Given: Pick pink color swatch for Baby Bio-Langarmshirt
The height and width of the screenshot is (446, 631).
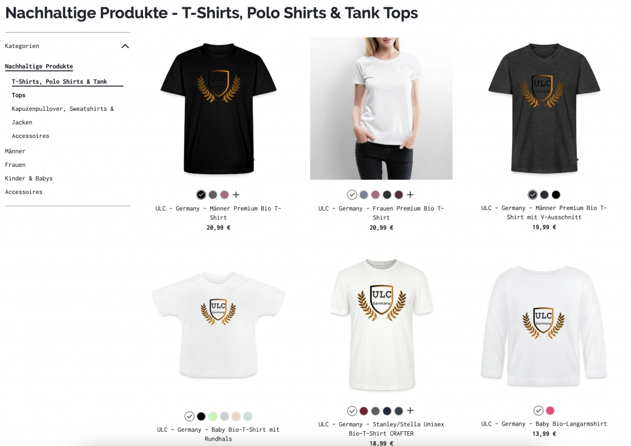Looking at the screenshot, I should point(550,411).
